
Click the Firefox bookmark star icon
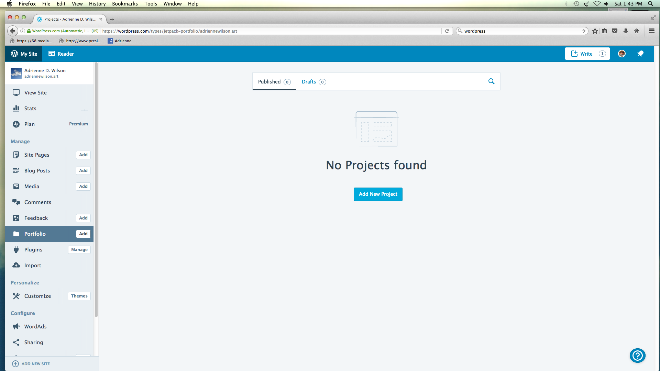[x=595, y=31]
